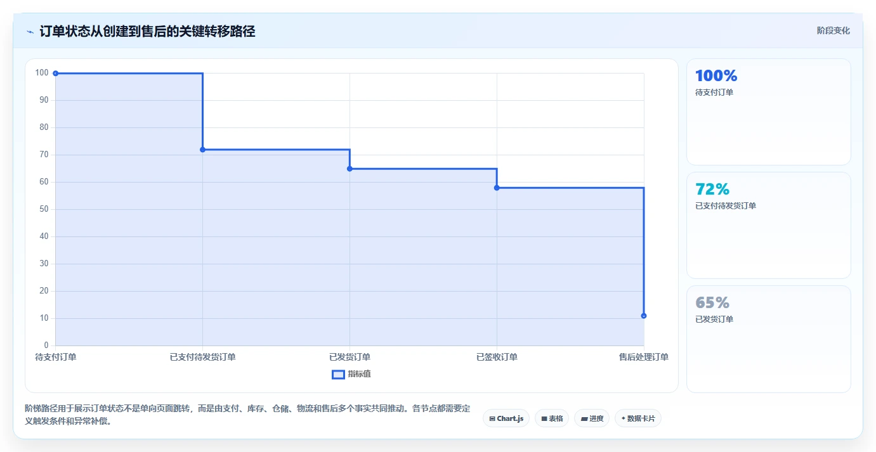Open the 65% 已发货订单 stat card

(768, 339)
